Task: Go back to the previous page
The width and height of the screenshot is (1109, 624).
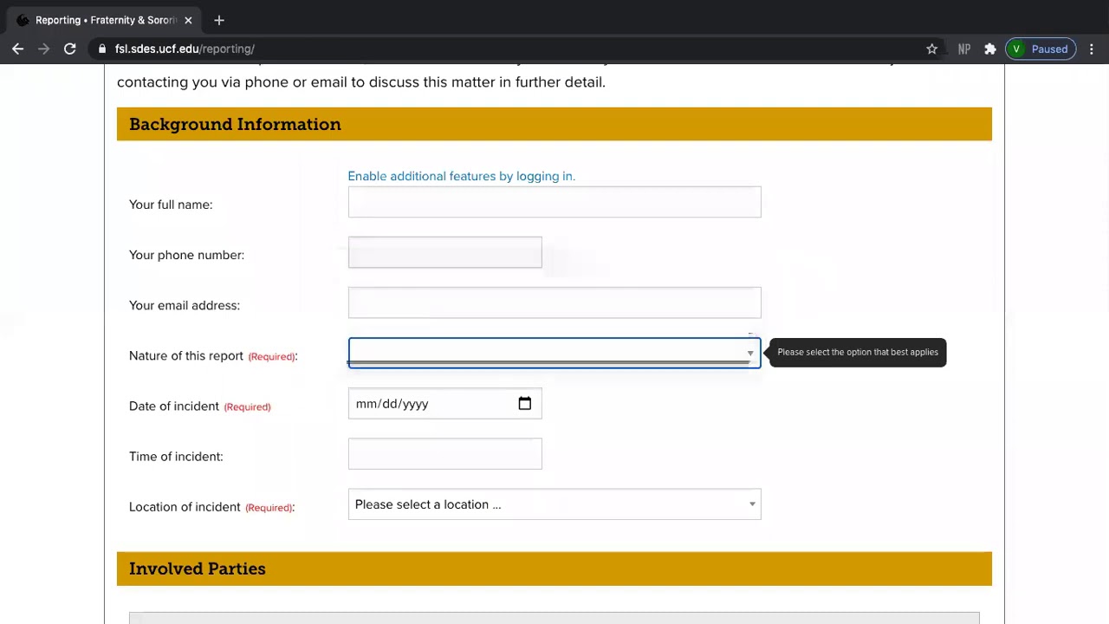Action: 18,49
